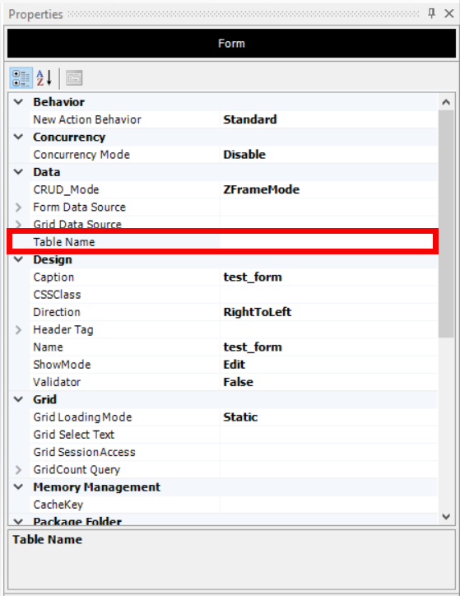The height and width of the screenshot is (596, 460).
Task: Expand the GridCount Query property
Action: [18, 470]
